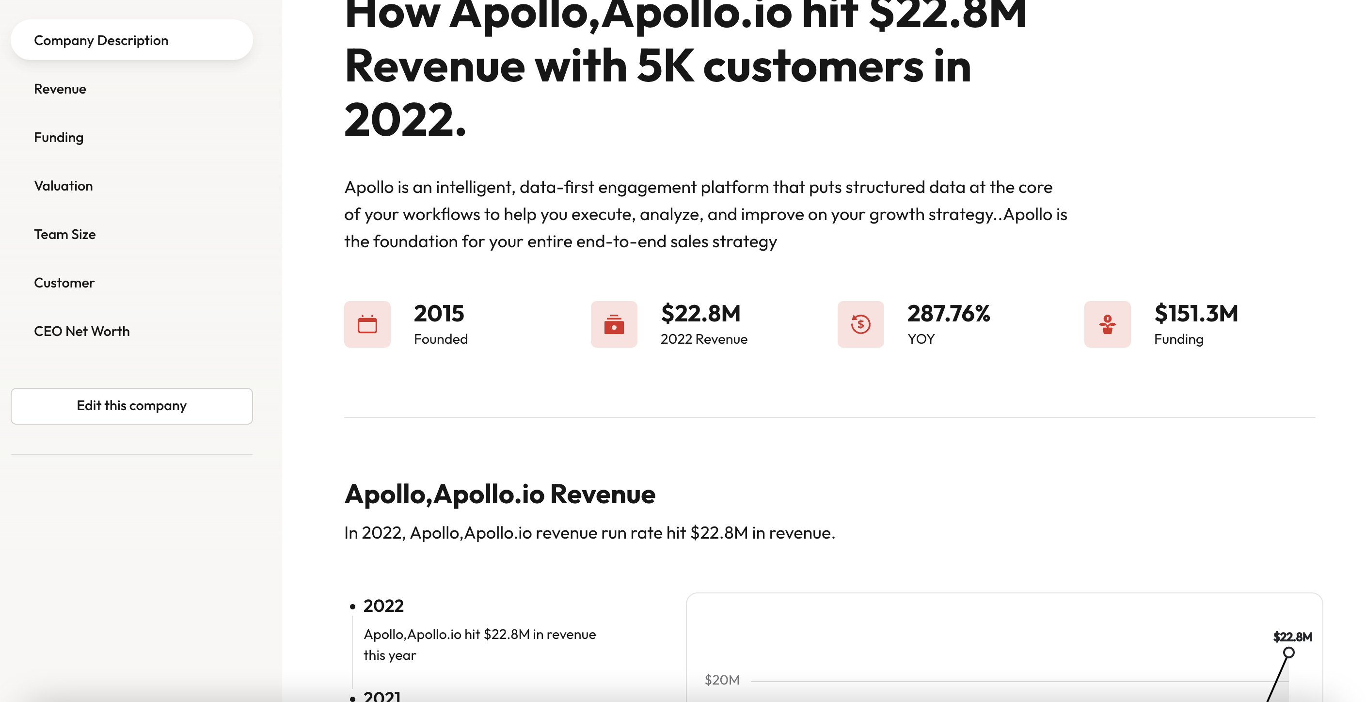This screenshot has height=702, width=1366.
Task: Select CEO Net Worth sidebar item
Action: click(81, 332)
